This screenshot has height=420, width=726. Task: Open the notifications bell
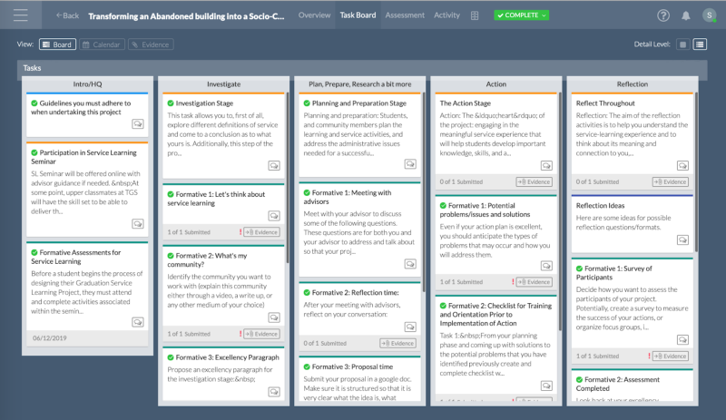click(x=686, y=15)
